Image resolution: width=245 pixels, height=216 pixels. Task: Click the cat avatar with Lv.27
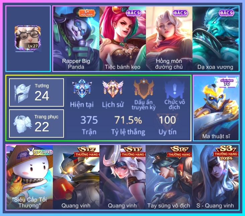point(28,38)
